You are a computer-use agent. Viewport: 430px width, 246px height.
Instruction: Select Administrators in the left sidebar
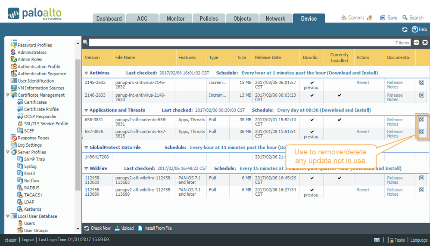(x=32, y=52)
